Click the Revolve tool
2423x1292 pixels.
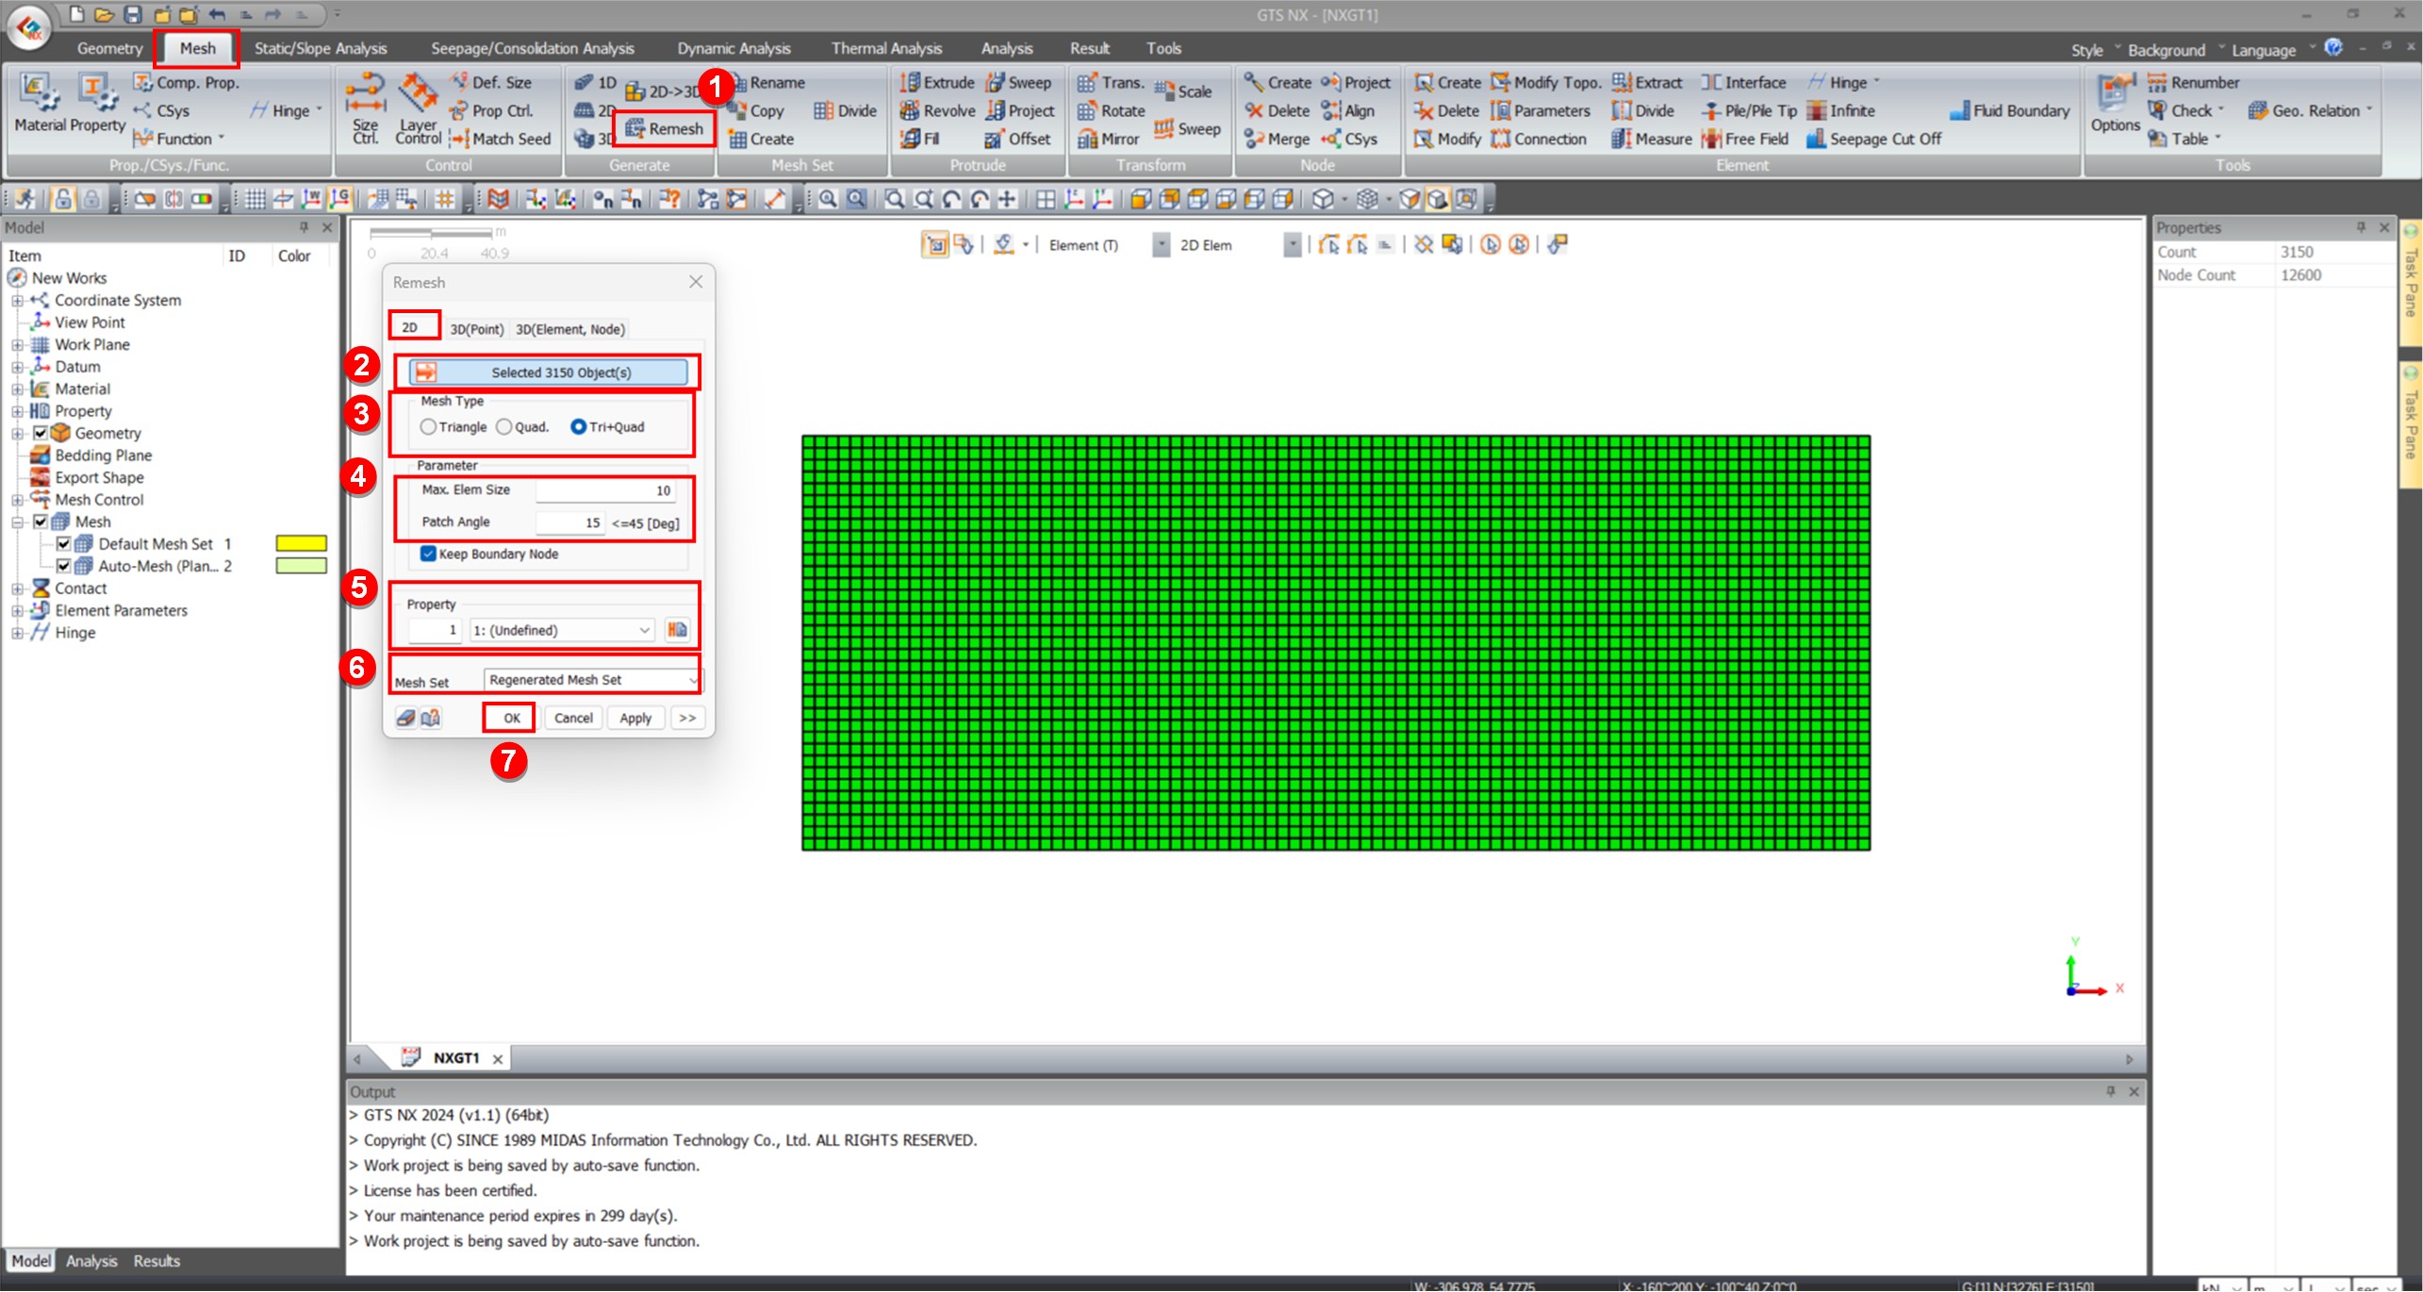pos(937,111)
